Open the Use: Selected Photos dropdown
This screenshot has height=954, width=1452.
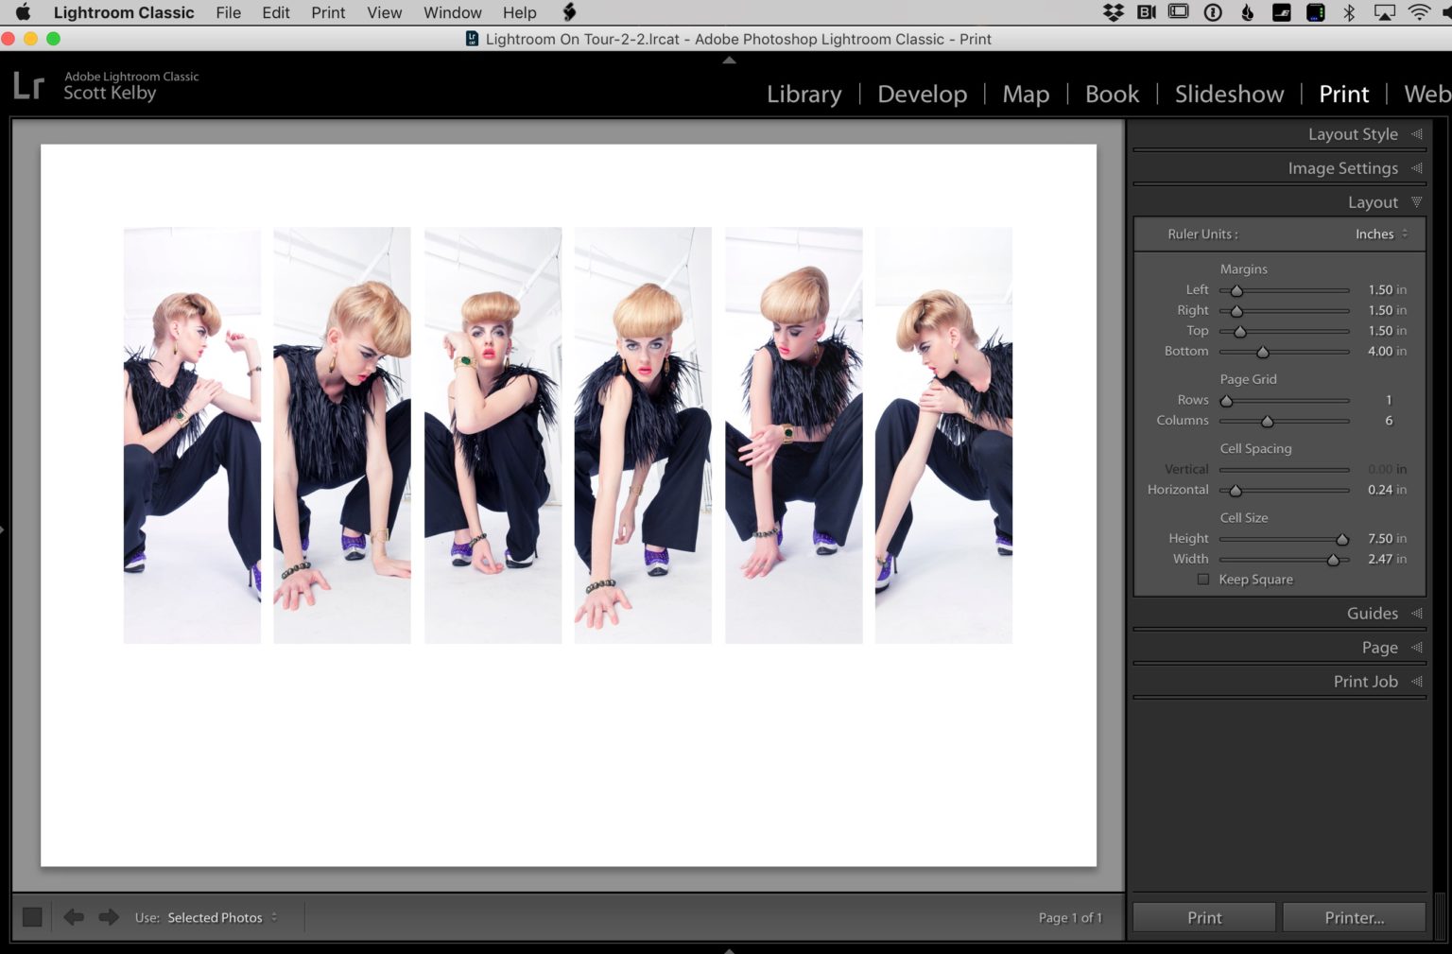[x=216, y=916]
